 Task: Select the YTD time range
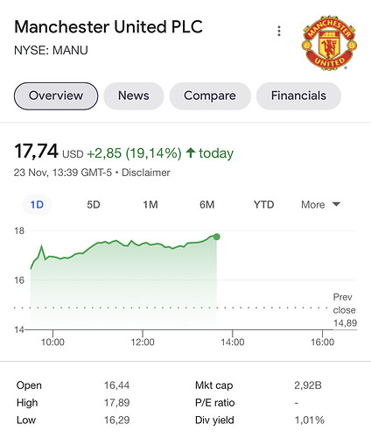tap(263, 204)
